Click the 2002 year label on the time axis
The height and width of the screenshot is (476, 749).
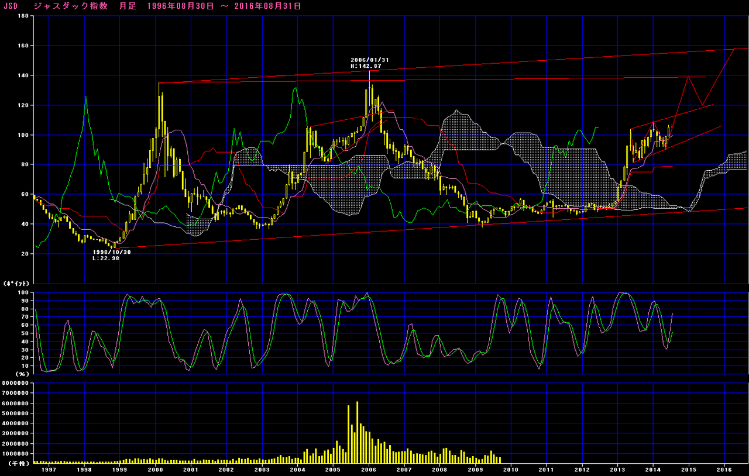[226, 469]
